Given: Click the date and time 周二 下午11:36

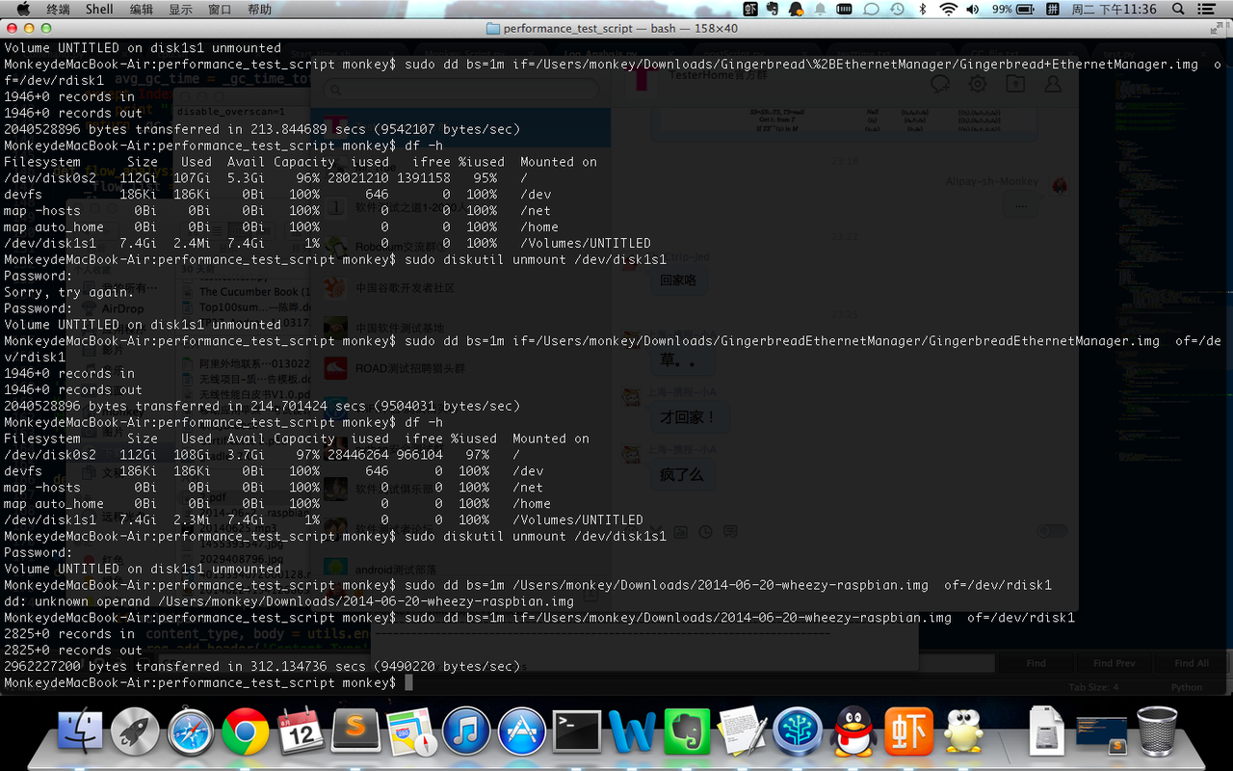Looking at the screenshot, I should (x=1115, y=9).
